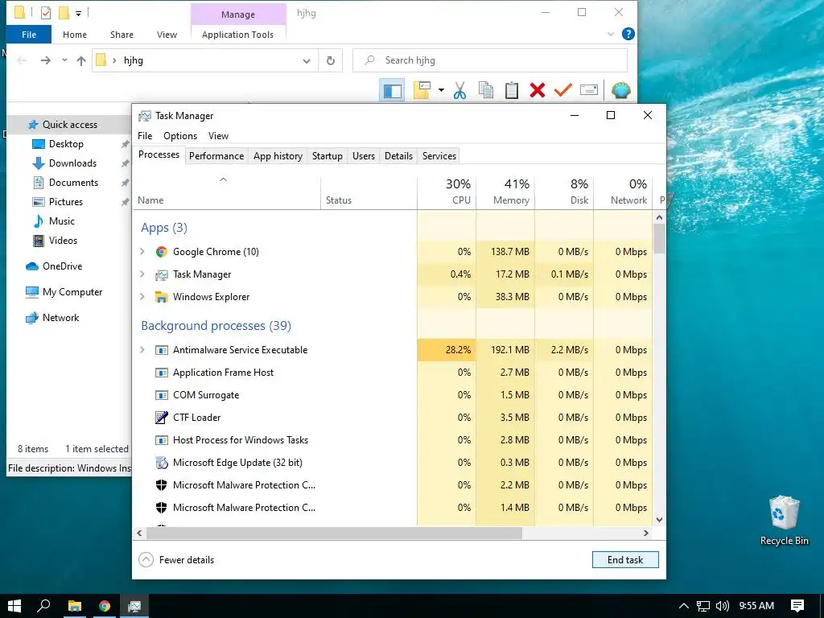Sort processes by the Memory column header
This screenshot has height=618, width=824.
505,192
